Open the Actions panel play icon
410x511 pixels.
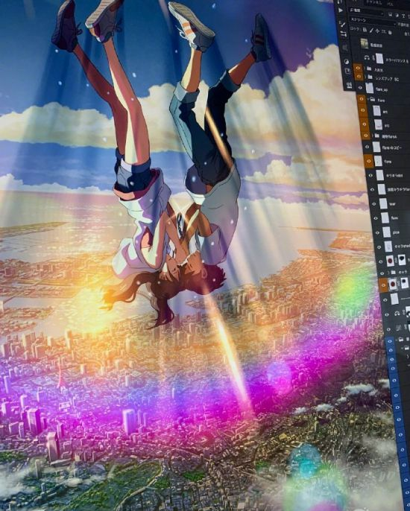tap(341, 10)
